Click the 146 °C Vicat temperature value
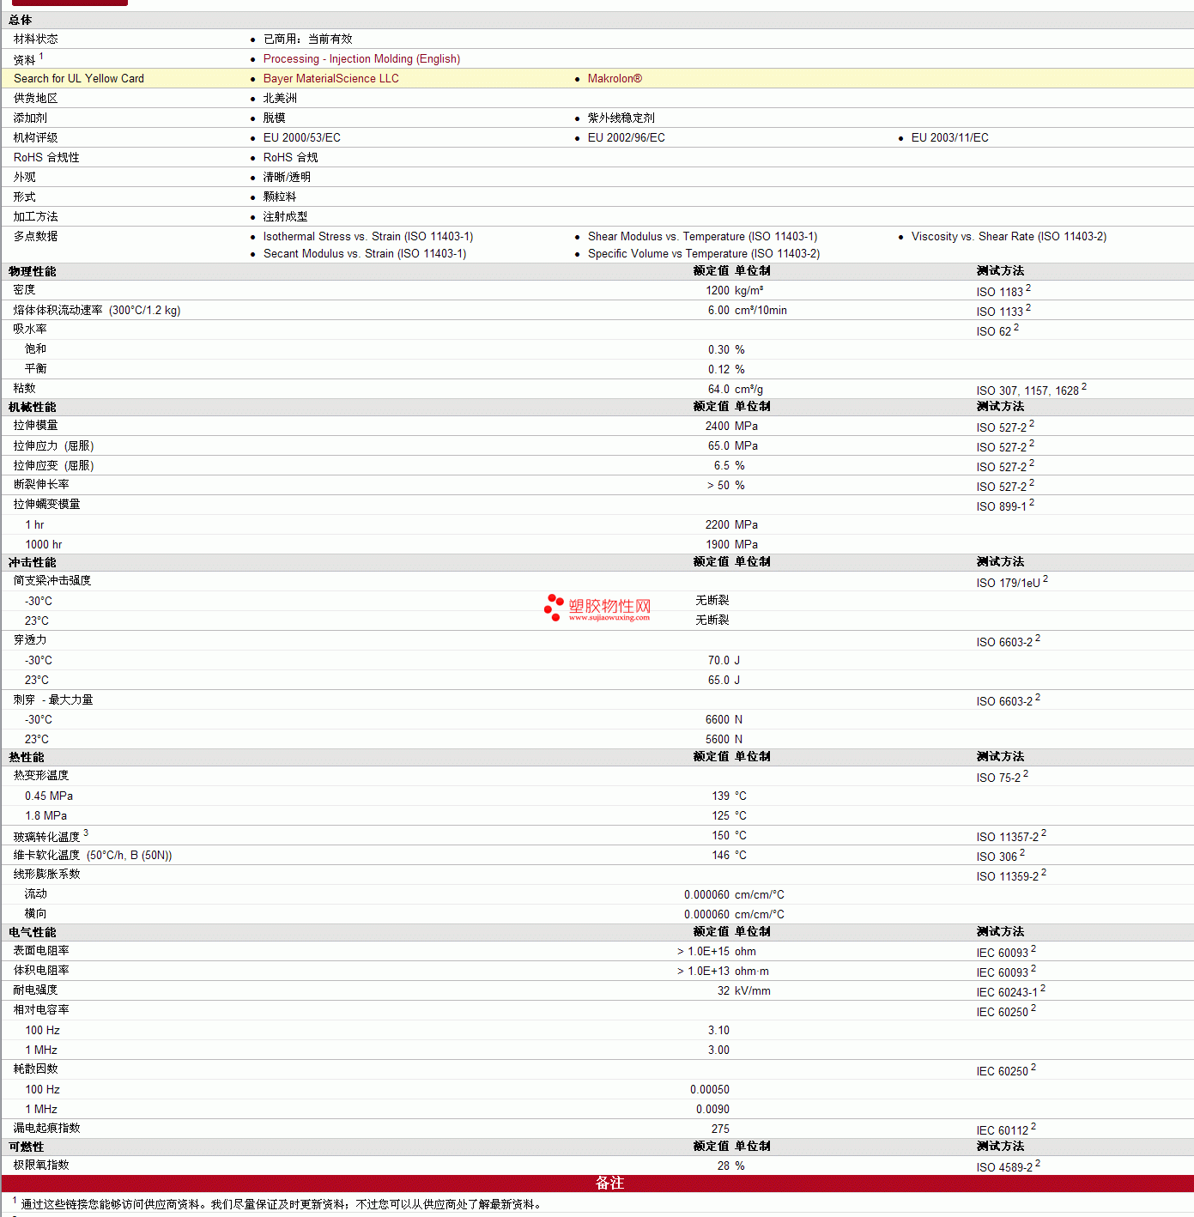Image resolution: width=1194 pixels, height=1217 pixels. (730, 855)
